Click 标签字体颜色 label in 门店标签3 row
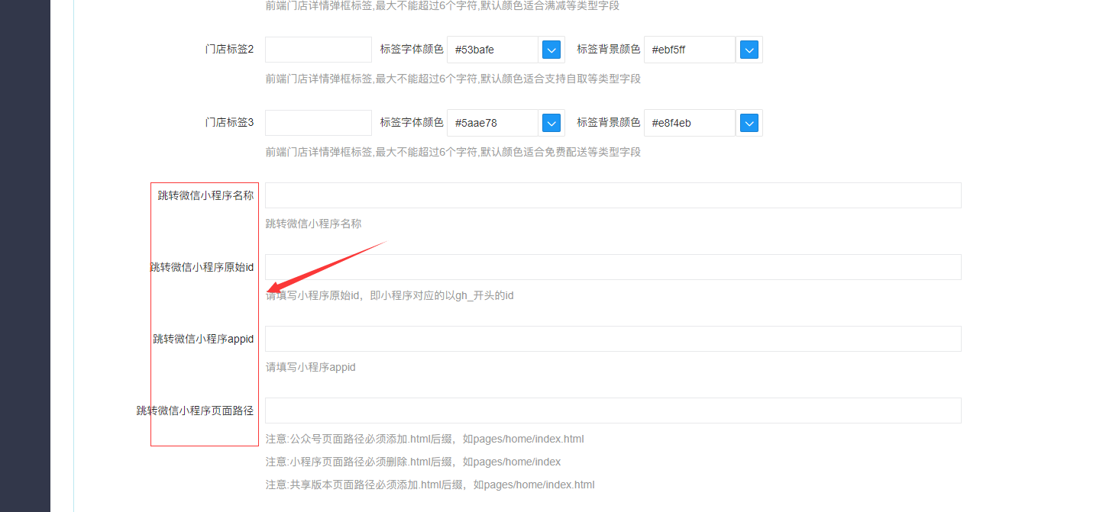This screenshot has width=1119, height=512. pos(412,122)
